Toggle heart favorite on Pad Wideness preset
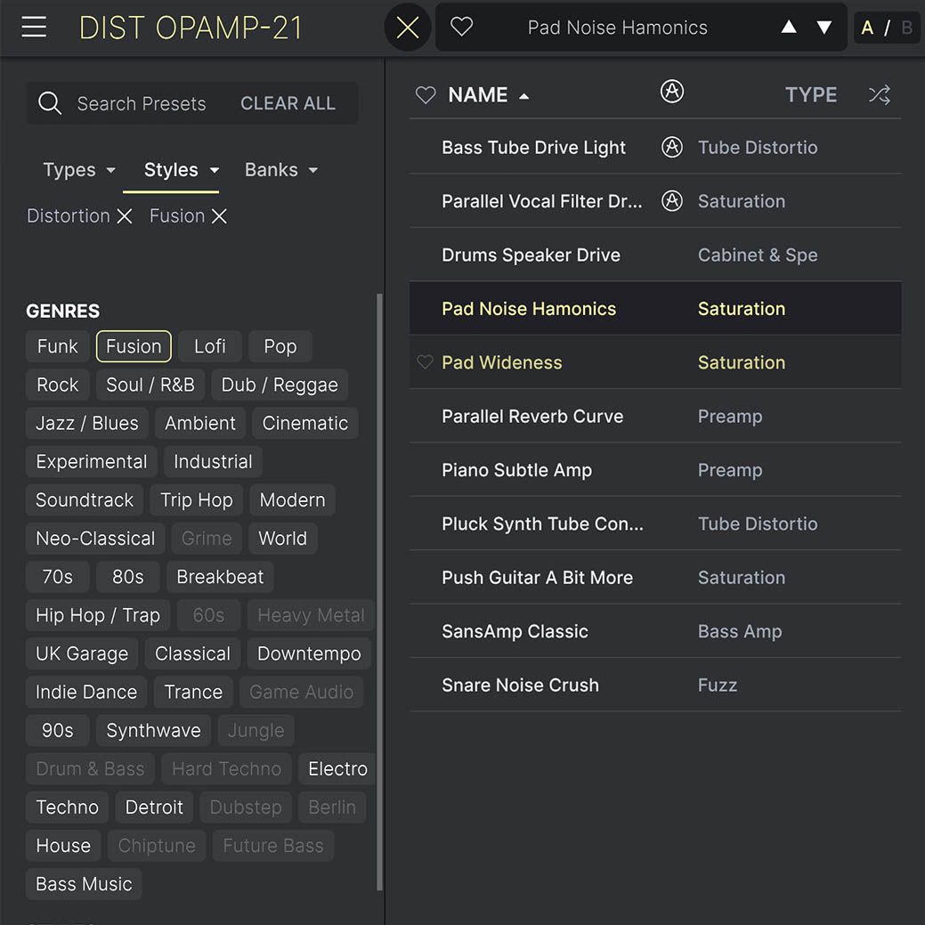This screenshot has height=925, width=925. [426, 362]
